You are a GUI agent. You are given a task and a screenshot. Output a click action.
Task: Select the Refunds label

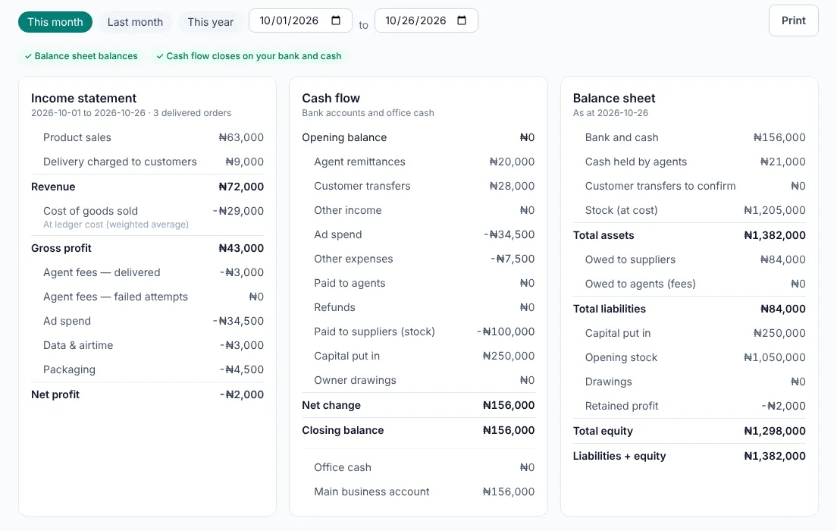pos(334,308)
